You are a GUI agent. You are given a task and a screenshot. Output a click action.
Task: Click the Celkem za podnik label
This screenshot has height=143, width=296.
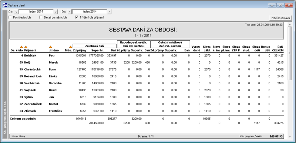23,119
